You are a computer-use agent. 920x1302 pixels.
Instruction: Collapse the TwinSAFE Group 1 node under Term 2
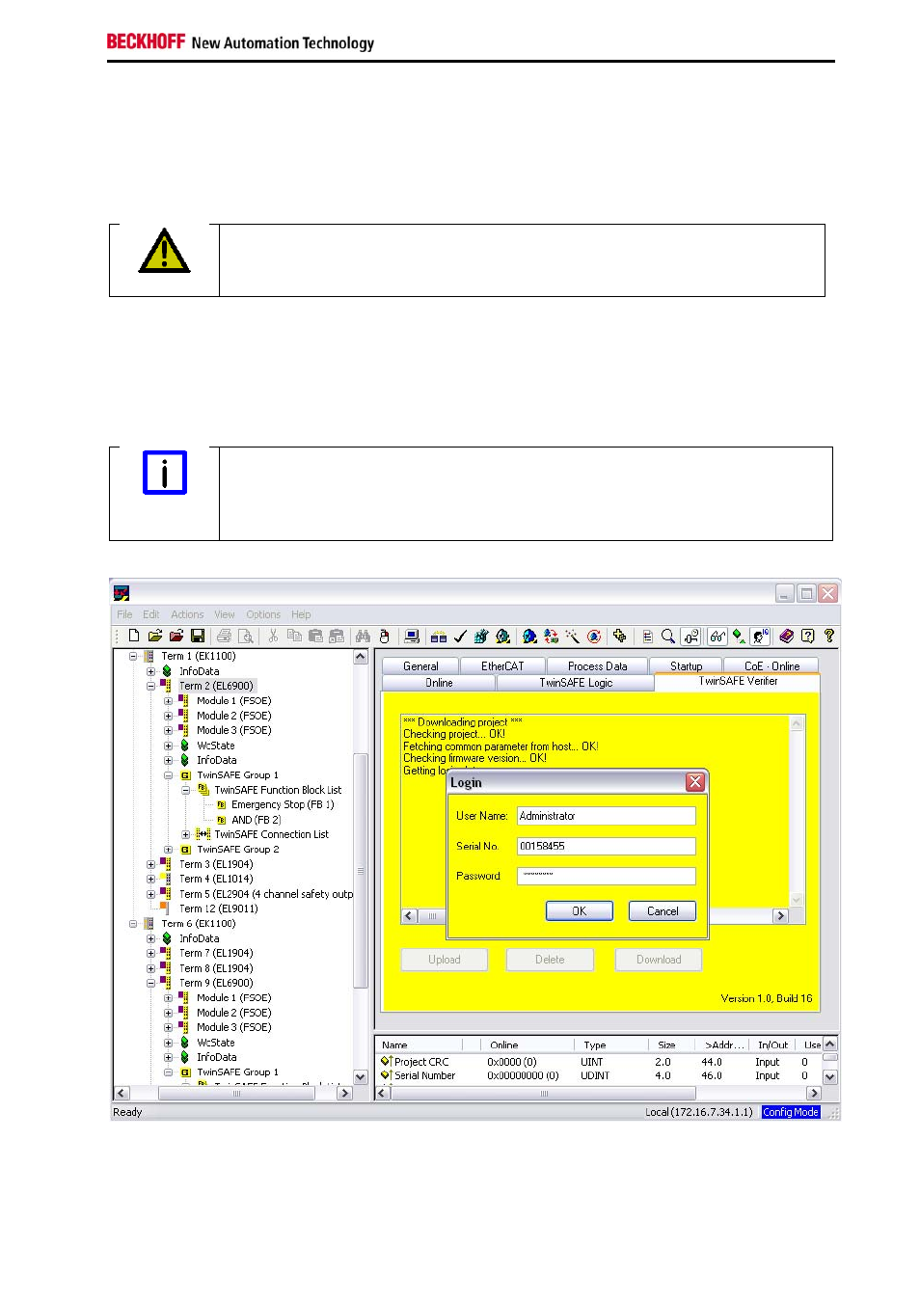point(168,775)
